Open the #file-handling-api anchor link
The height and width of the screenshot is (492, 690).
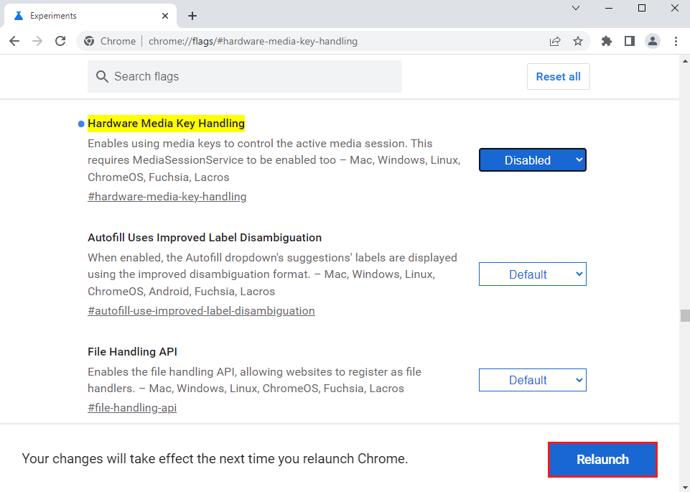[x=132, y=408]
